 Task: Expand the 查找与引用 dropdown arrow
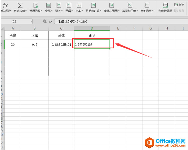coord(119,11)
